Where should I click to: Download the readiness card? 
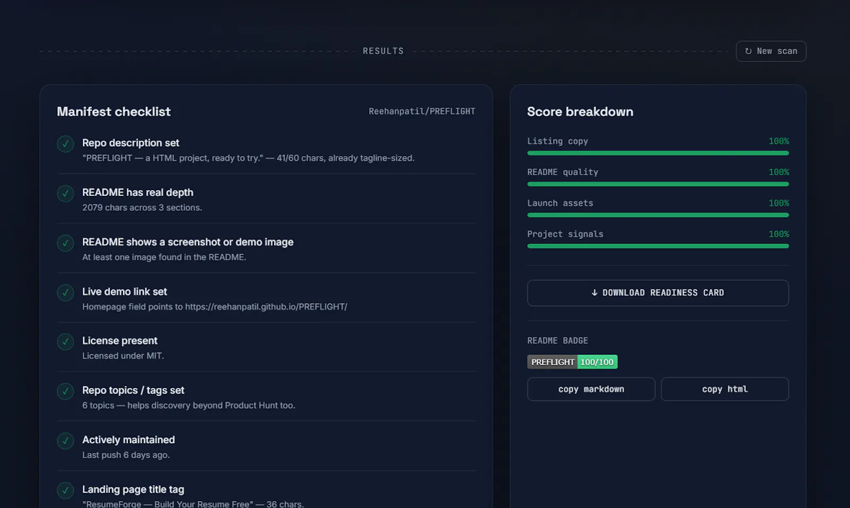(658, 293)
